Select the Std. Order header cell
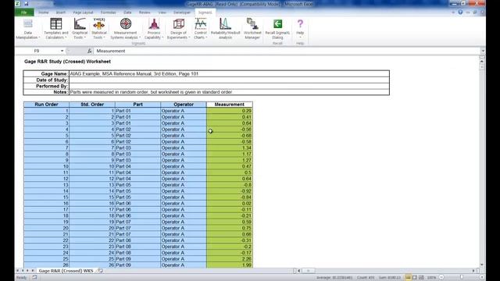The image size is (500, 281). 92,105
